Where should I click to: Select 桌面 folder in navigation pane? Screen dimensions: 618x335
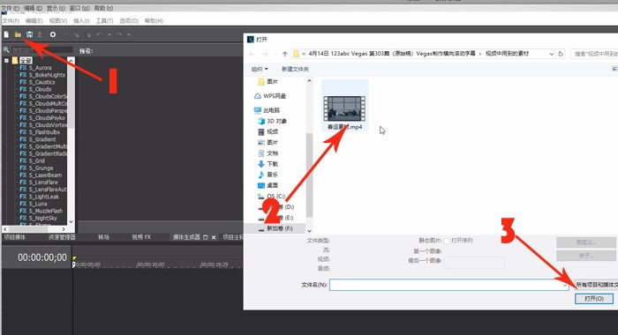click(x=268, y=185)
